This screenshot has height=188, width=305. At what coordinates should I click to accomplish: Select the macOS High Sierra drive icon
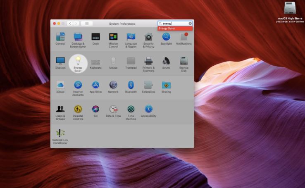tap(290, 8)
